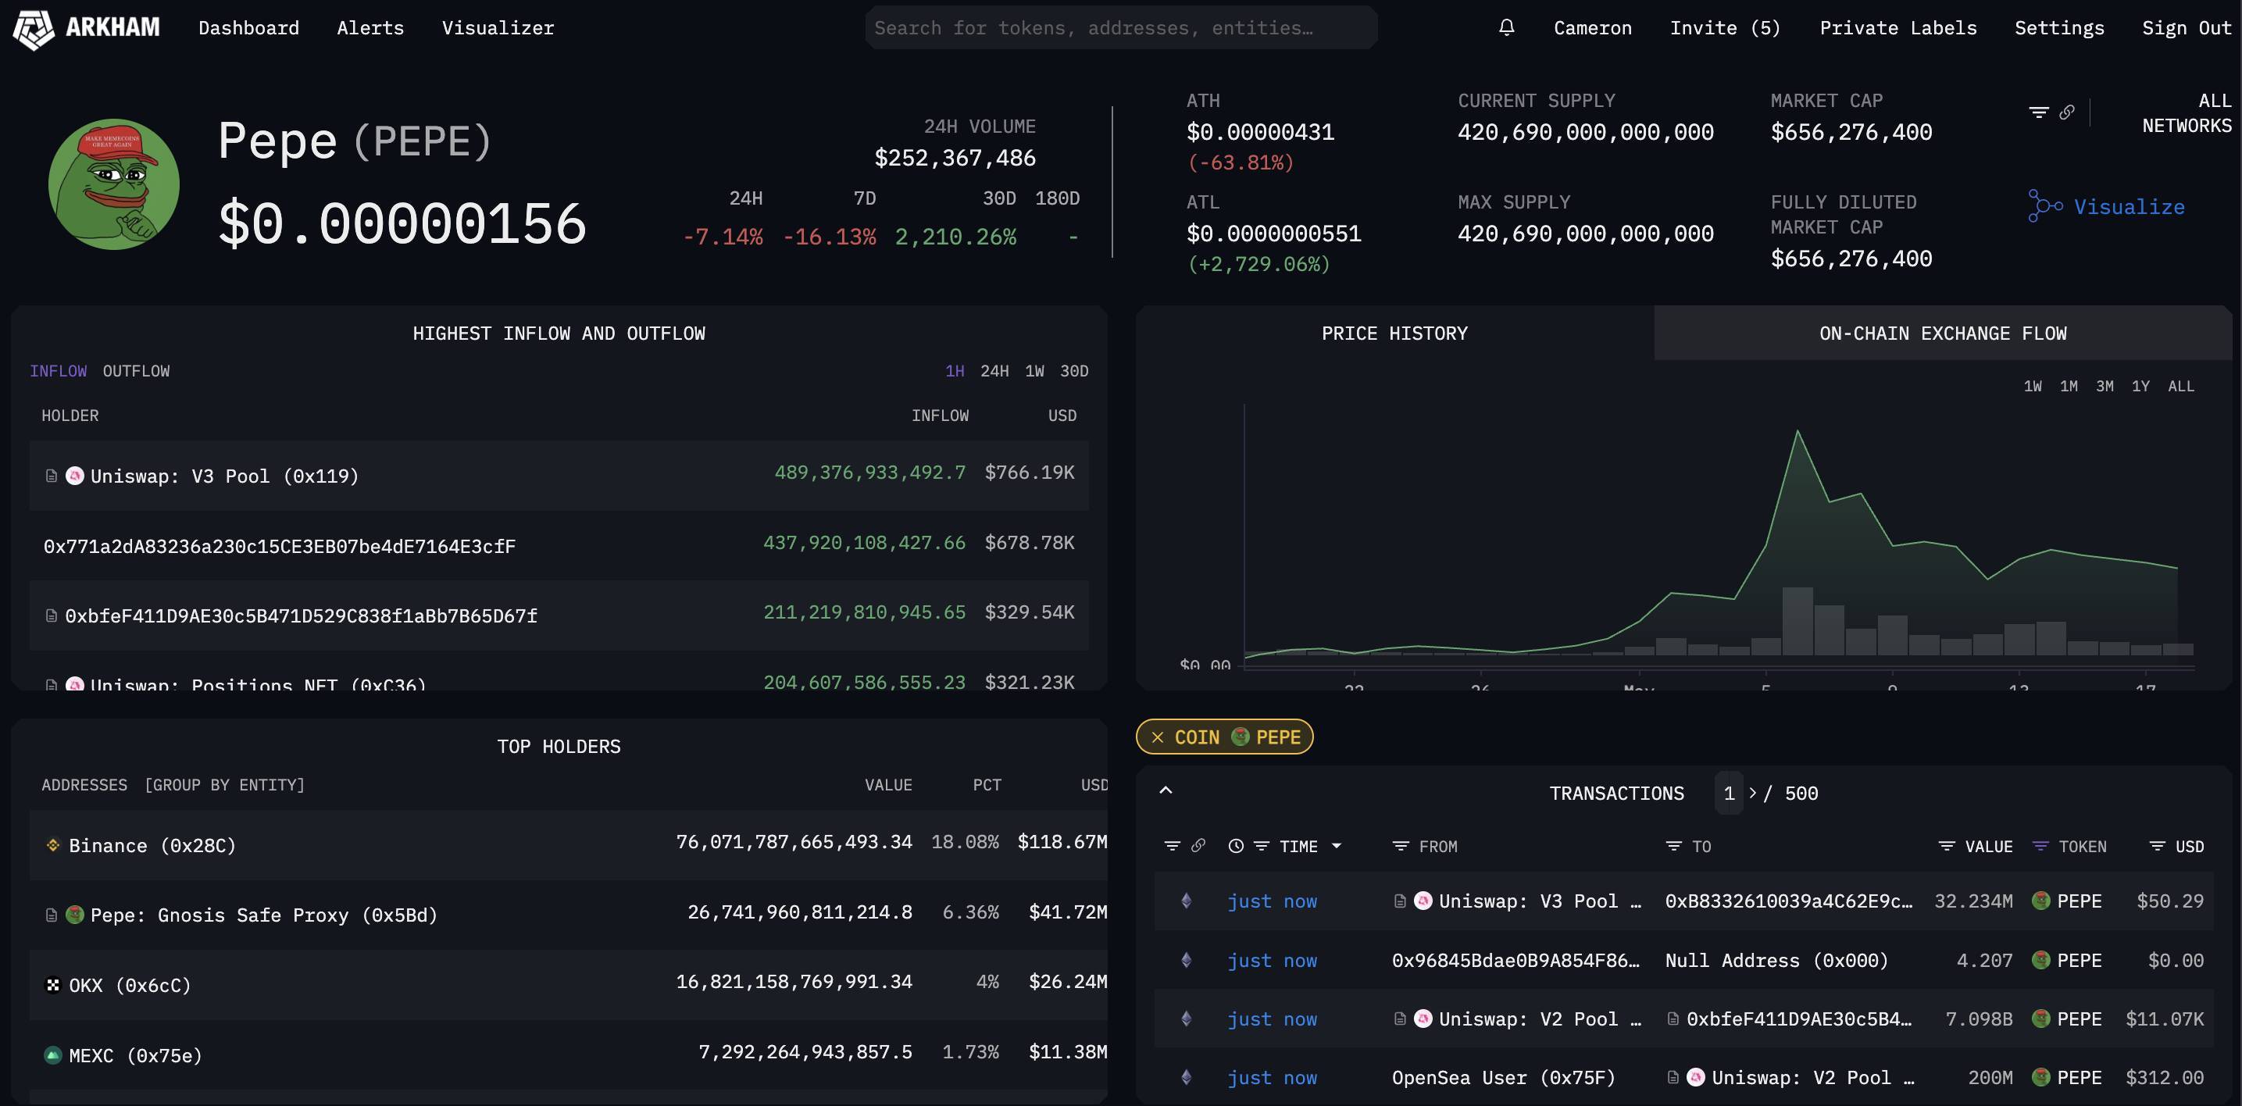
Task: Click the clock icon next to TIME
Action: coord(1236,846)
